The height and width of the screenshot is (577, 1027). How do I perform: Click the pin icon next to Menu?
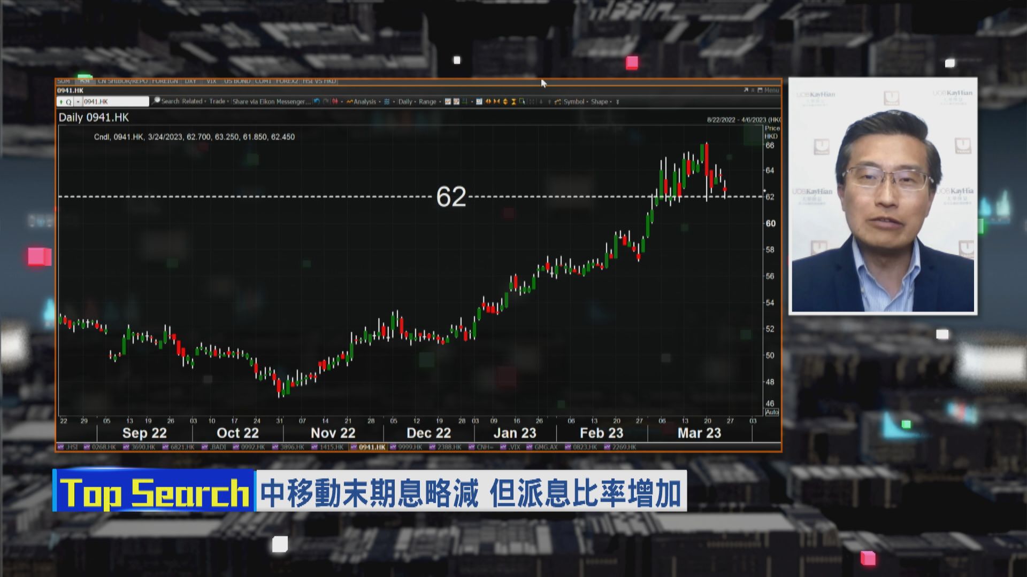coord(752,90)
